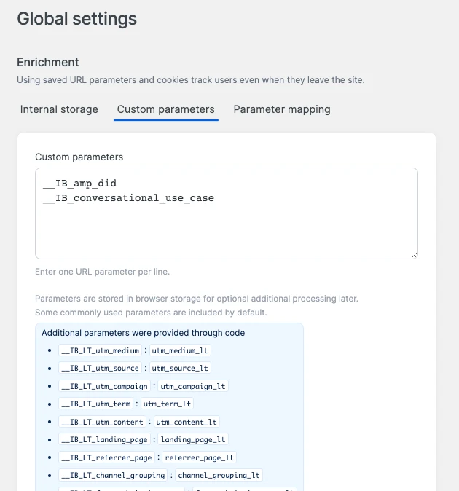Select the utm_term_lt value chip
This screenshot has width=459, height=491.
point(168,404)
